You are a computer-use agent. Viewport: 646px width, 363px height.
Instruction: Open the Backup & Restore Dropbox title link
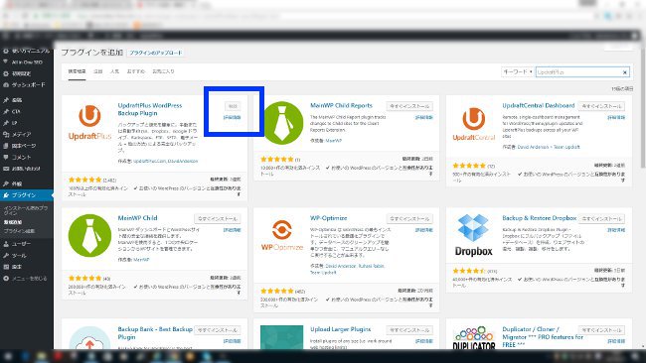[540, 218]
